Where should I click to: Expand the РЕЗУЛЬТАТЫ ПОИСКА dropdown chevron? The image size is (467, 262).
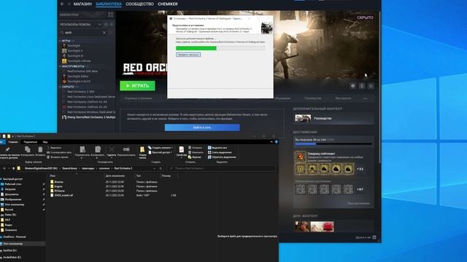pos(100,24)
